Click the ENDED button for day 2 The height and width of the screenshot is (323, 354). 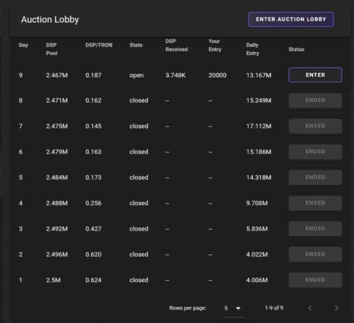click(x=315, y=254)
